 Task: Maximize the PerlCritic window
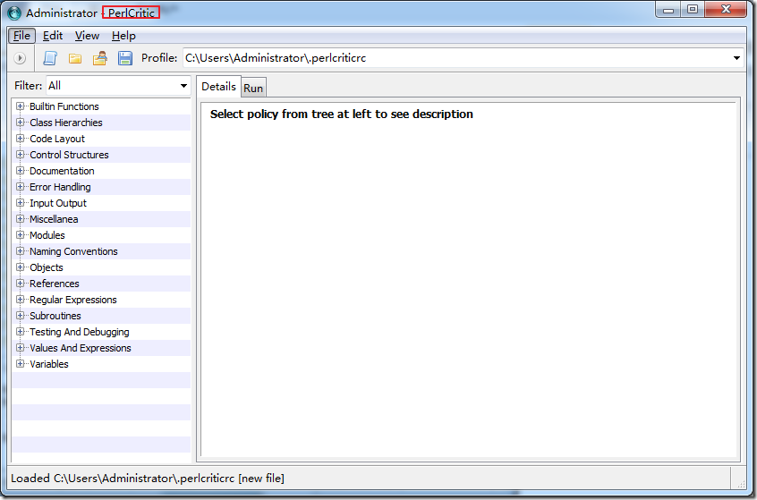click(x=693, y=10)
